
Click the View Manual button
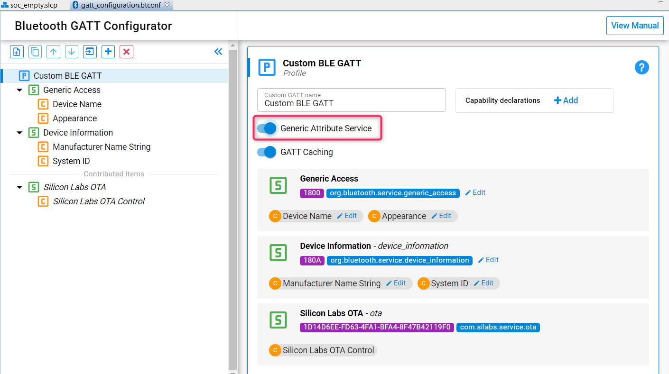point(634,26)
